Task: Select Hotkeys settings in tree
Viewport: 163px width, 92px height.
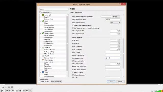Action: pyautogui.click(x=49, y=52)
